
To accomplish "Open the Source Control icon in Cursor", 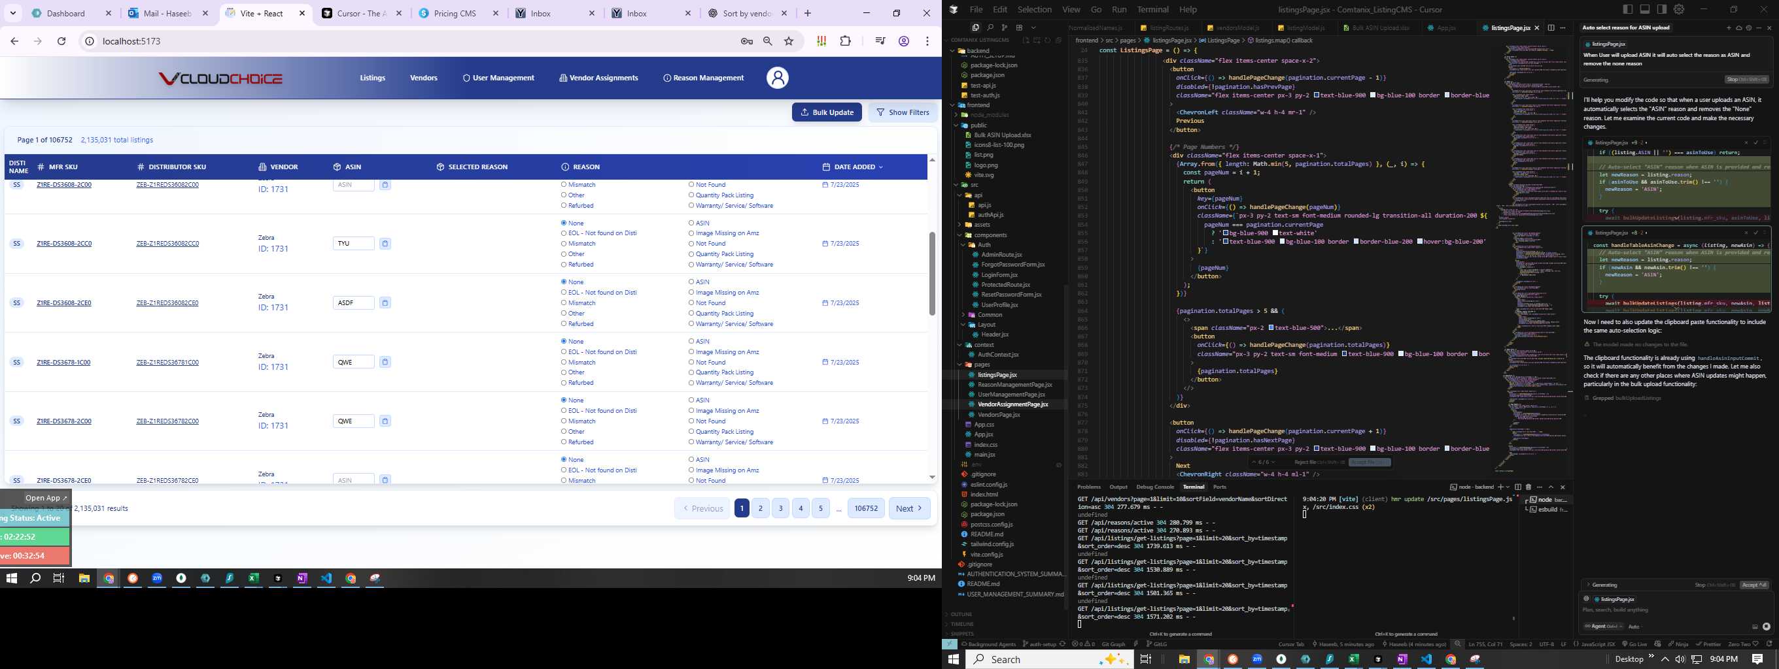I will (x=1004, y=27).
